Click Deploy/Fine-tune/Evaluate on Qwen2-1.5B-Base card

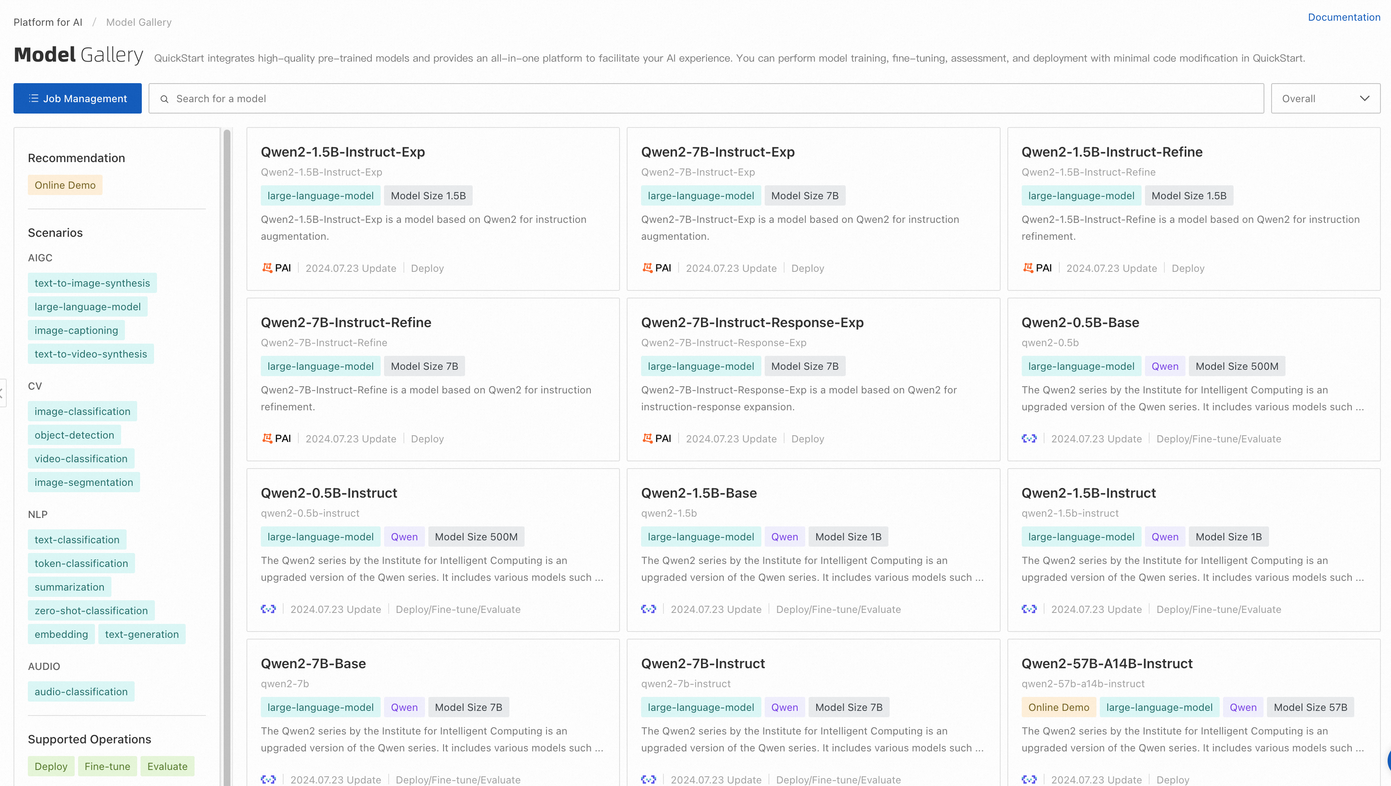point(838,610)
